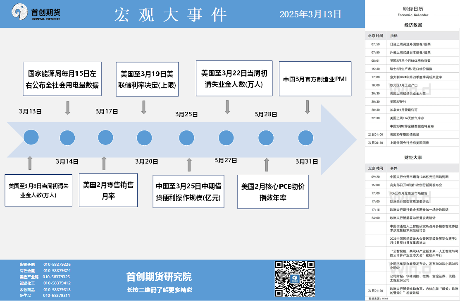Select the 美国30年期国债竞拍 row
Screen dimensions: 460x301
click(412, 135)
